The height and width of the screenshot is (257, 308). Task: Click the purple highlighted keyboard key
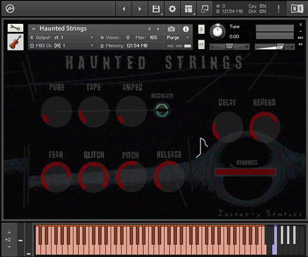click(275, 240)
